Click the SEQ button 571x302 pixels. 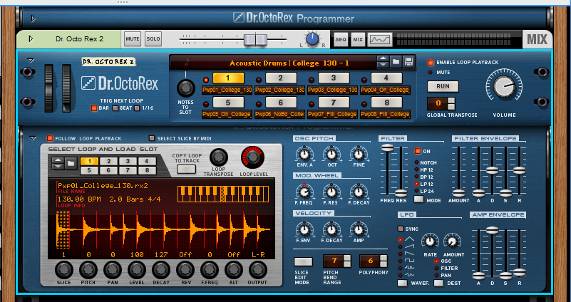[x=341, y=39]
